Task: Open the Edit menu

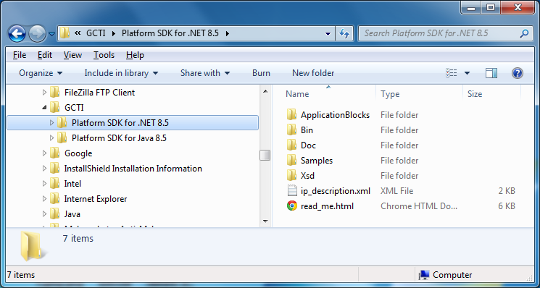Action: click(x=45, y=55)
